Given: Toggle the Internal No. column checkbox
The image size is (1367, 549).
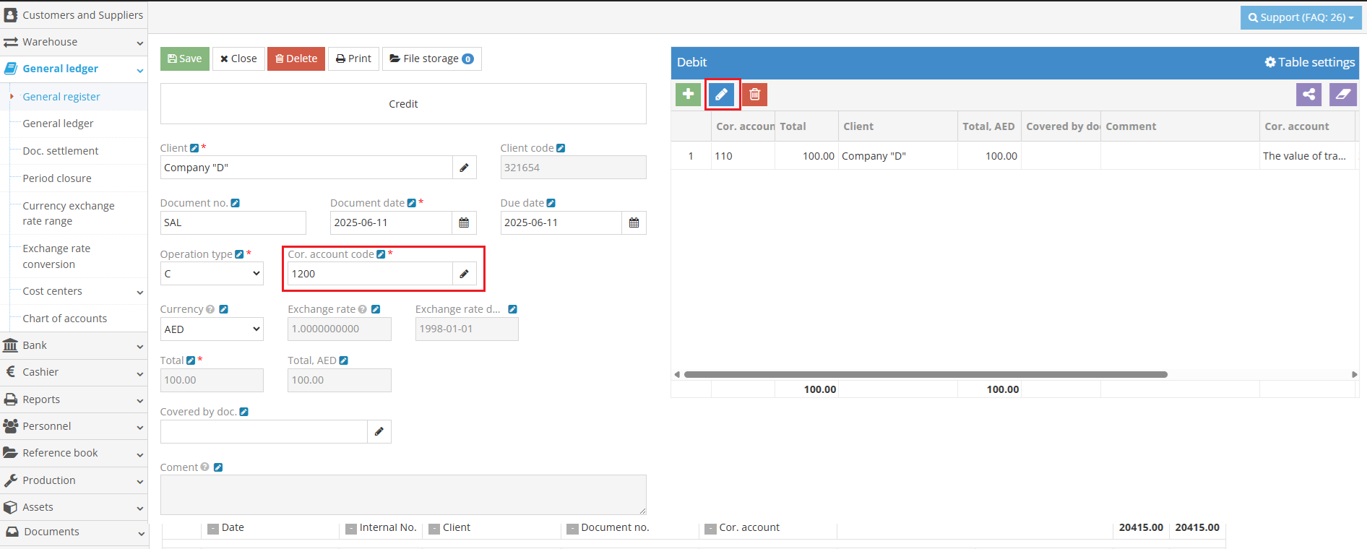Looking at the screenshot, I should click(x=351, y=529).
